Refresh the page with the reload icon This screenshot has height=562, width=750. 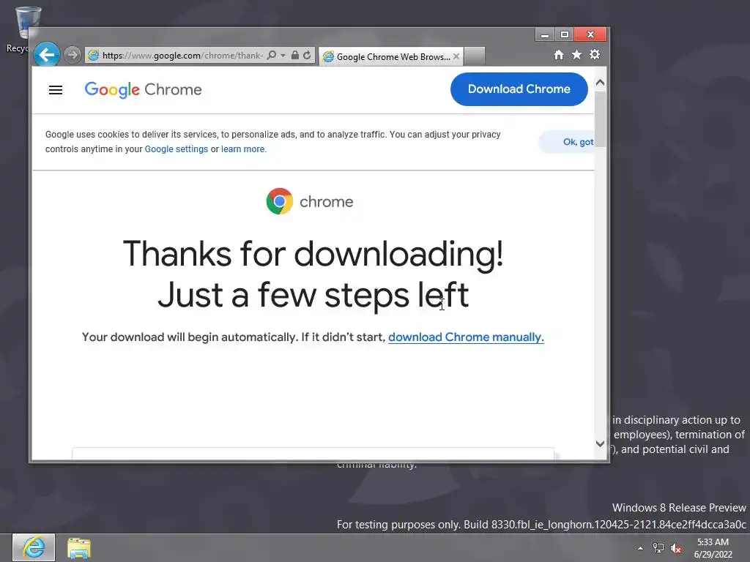pyautogui.click(x=307, y=55)
